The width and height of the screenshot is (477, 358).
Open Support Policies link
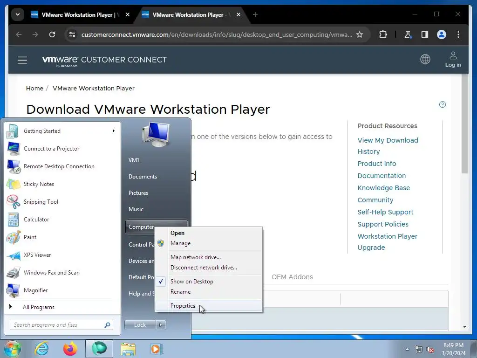point(383,224)
